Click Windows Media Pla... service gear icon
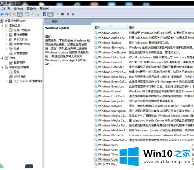Viewport: 194px width, 170px height. pyautogui.click(x=96, y=125)
